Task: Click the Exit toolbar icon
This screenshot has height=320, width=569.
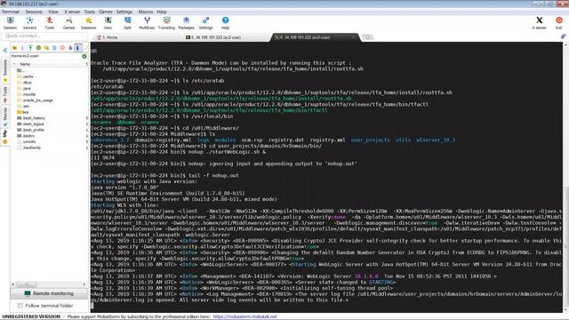Action: (x=559, y=23)
